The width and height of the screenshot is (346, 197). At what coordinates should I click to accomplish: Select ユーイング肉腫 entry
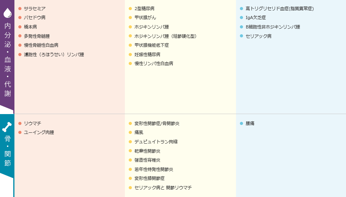[39, 132]
